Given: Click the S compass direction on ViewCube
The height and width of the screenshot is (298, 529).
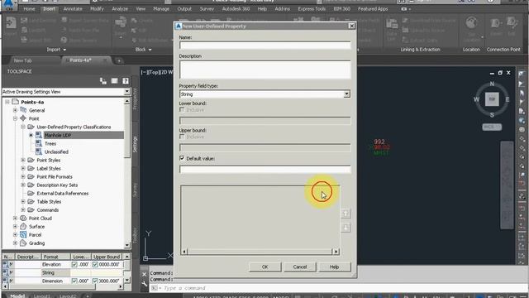Looking at the screenshot, I should click(x=492, y=115).
